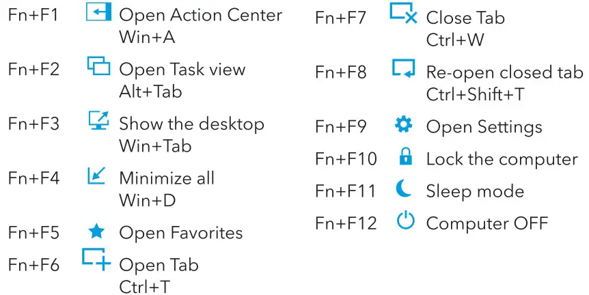Click the Open Favorites star icon

[x=96, y=231]
